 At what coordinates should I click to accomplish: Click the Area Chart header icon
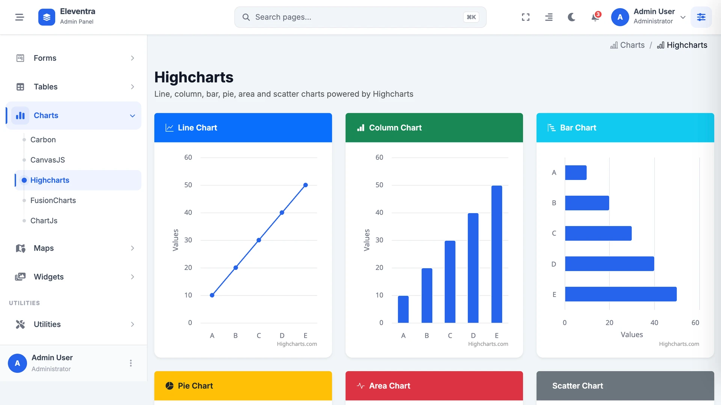(x=360, y=386)
